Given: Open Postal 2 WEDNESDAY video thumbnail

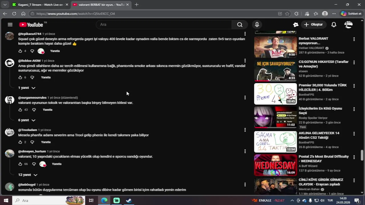Looking at the screenshot, I should pos(275,165).
